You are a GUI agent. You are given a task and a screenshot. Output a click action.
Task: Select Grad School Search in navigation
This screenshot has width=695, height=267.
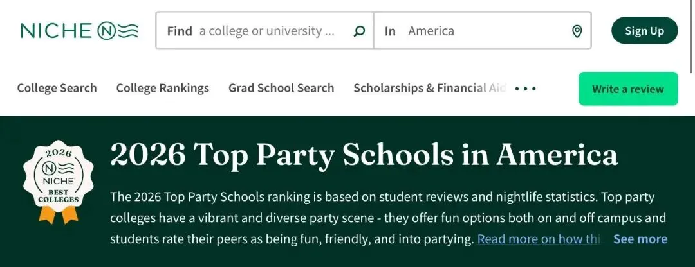(281, 89)
